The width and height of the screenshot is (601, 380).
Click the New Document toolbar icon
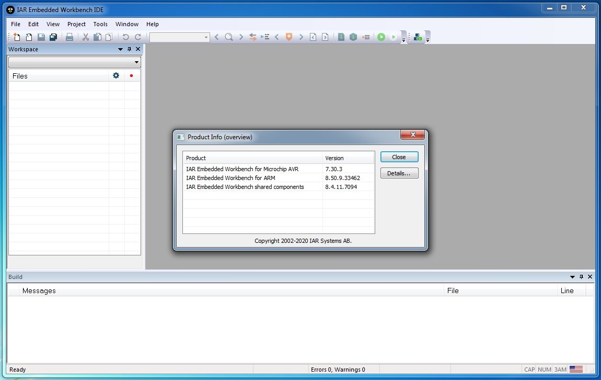(17, 37)
